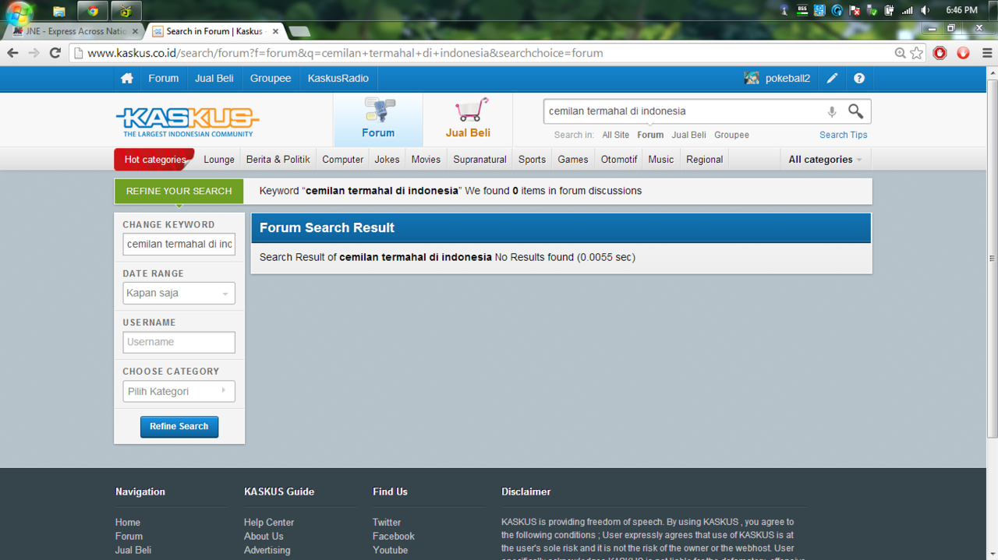Open the Date Range Kapan saja dropdown
The width and height of the screenshot is (998, 560).
pos(179,294)
